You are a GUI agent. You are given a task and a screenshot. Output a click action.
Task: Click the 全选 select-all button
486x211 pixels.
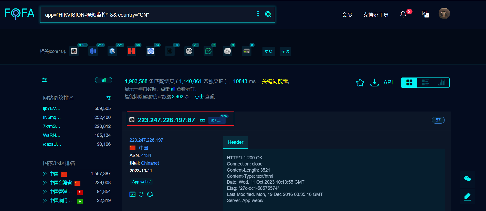point(285,51)
